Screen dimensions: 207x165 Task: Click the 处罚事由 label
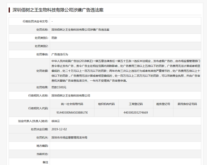point(42,54)
